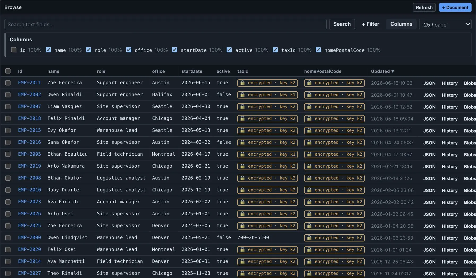
Task: View JSON for EMP-2011
Action: 429,83
